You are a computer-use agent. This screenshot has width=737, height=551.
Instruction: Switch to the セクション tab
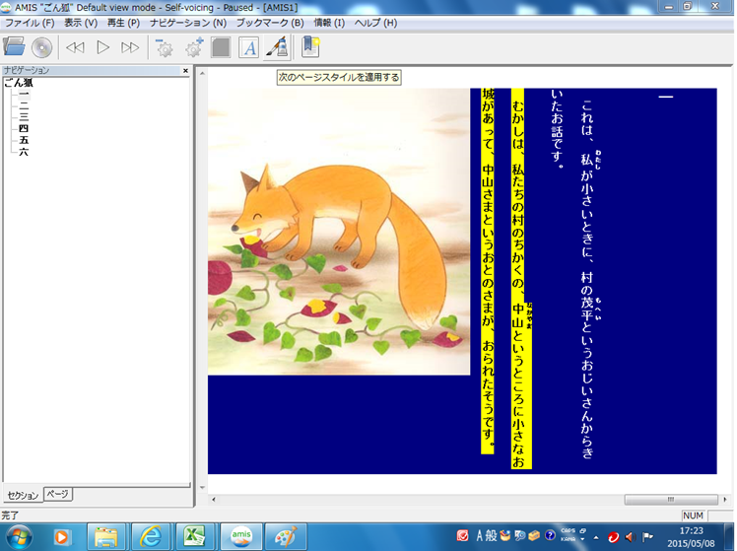click(x=23, y=495)
